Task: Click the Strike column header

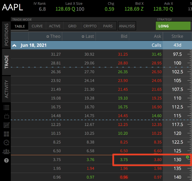Action: click(177, 36)
